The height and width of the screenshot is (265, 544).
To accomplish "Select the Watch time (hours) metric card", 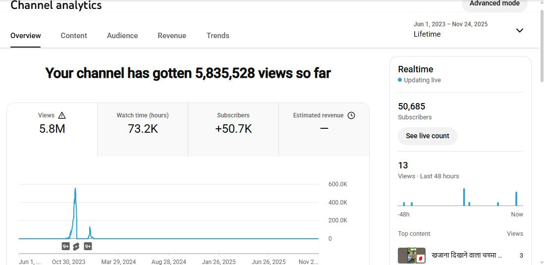I will click(x=143, y=129).
